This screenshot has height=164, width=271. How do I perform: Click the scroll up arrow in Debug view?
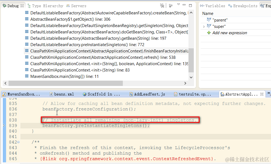pyautogui.click(x=191, y=13)
